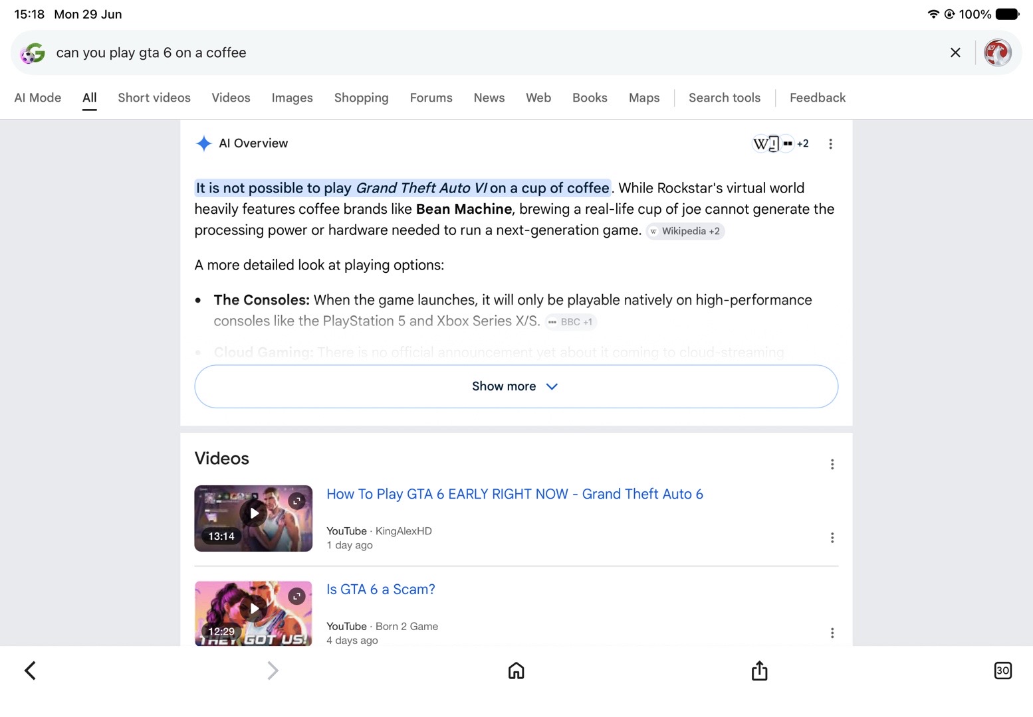The width and height of the screenshot is (1033, 717).
Task: Go back with the browser back arrow
Action: [x=30, y=671]
